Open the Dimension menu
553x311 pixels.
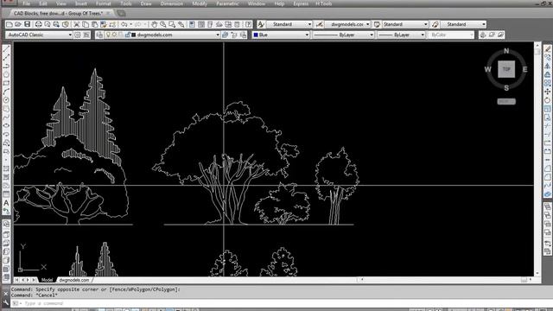pyautogui.click(x=172, y=3)
